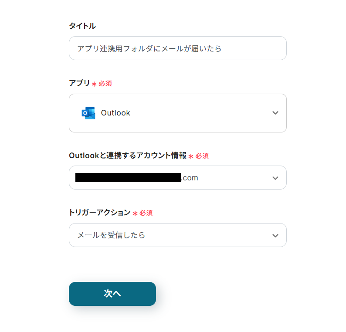This screenshot has width=346, height=332.
Task: Click the アプリ field label
Action: (x=79, y=83)
